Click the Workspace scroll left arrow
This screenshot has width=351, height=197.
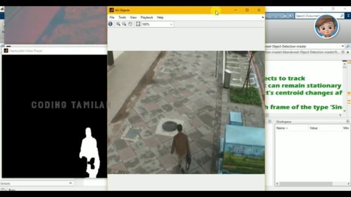[x=278, y=184]
